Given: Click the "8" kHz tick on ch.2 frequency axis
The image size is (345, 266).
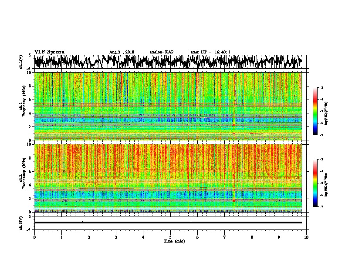Looking at the screenshot, I should pyautogui.click(x=30, y=158).
